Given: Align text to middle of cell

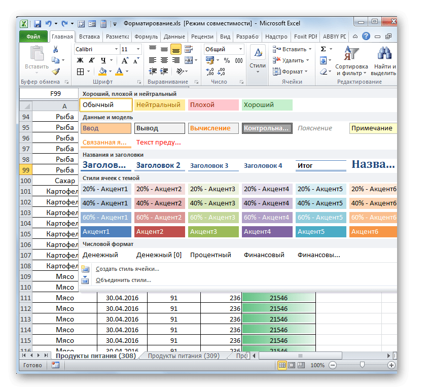Looking at the screenshot, I should point(164,49).
